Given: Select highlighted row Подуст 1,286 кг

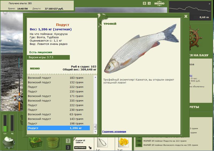Looking at the screenshot, I should (x=59, y=128).
